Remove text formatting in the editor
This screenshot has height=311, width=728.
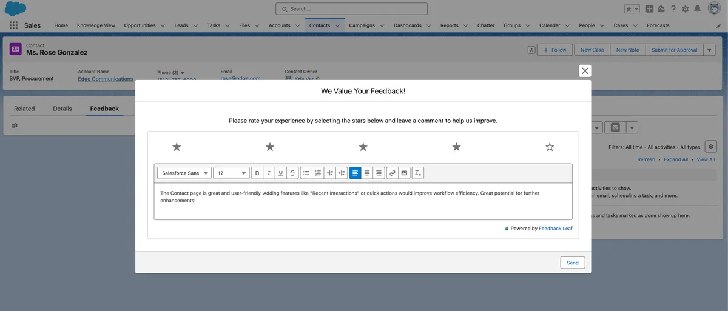[418, 173]
